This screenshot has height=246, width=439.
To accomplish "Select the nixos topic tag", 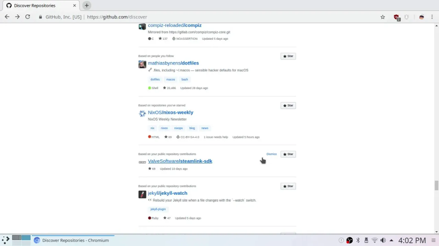I will pyautogui.click(x=164, y=128).
